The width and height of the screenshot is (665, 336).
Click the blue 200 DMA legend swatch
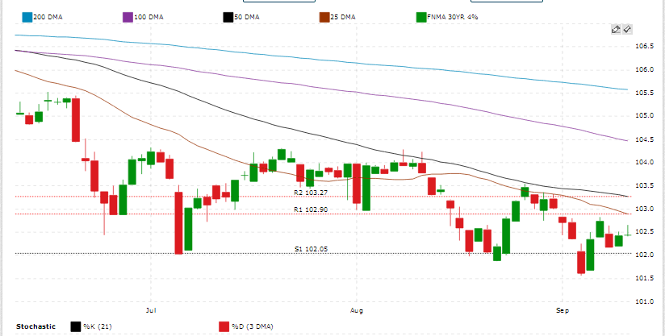[27, 18]
